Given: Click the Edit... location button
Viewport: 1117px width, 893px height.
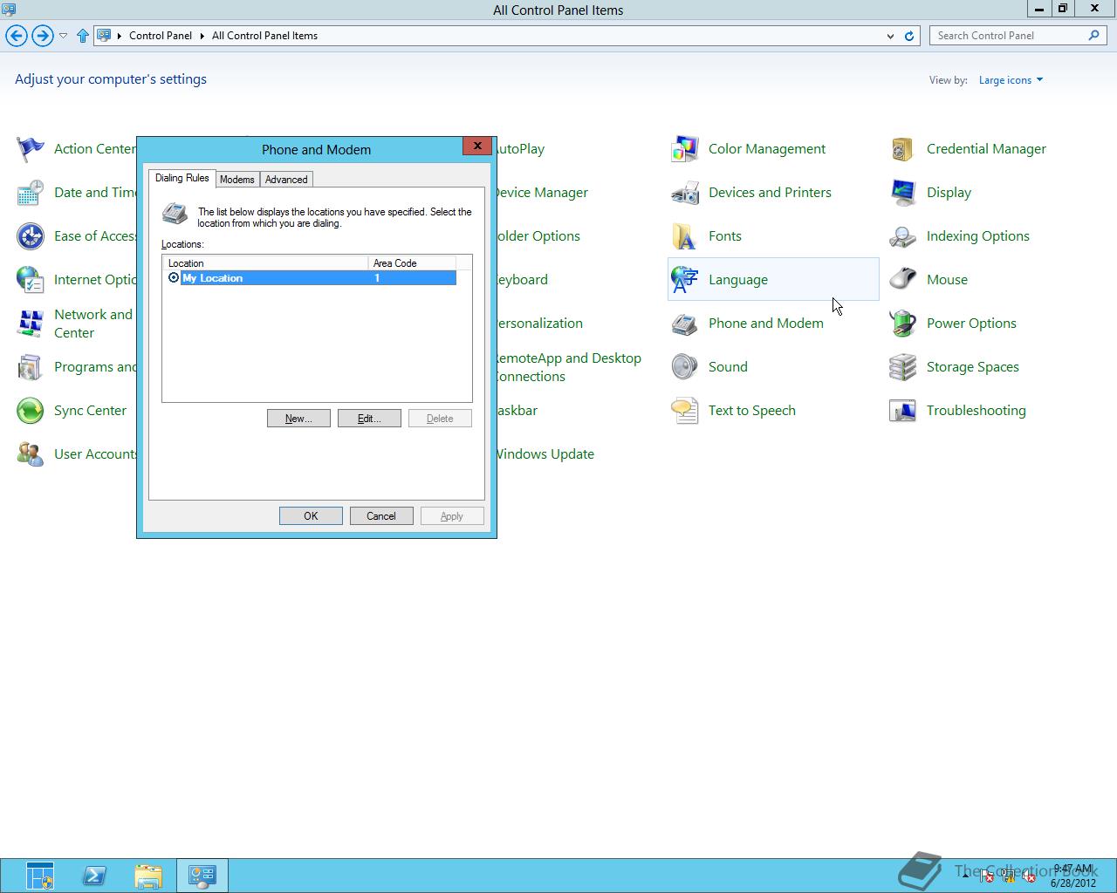Looking at the screenshot, I should click(x=369, y=419).
